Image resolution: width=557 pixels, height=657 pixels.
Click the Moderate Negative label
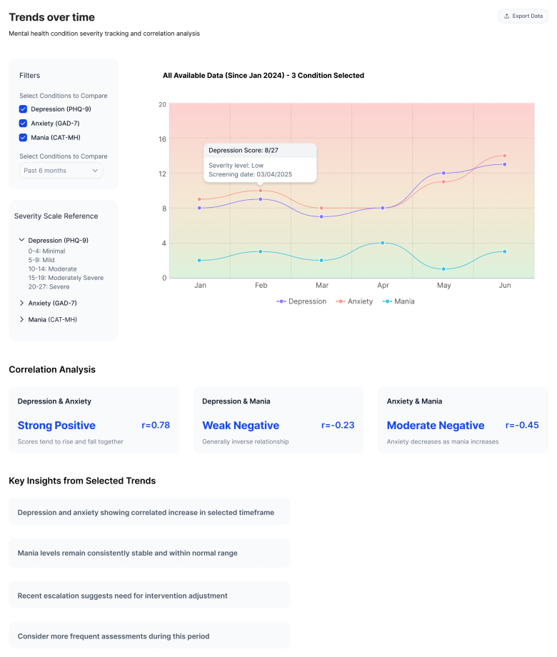pos(436,426)
